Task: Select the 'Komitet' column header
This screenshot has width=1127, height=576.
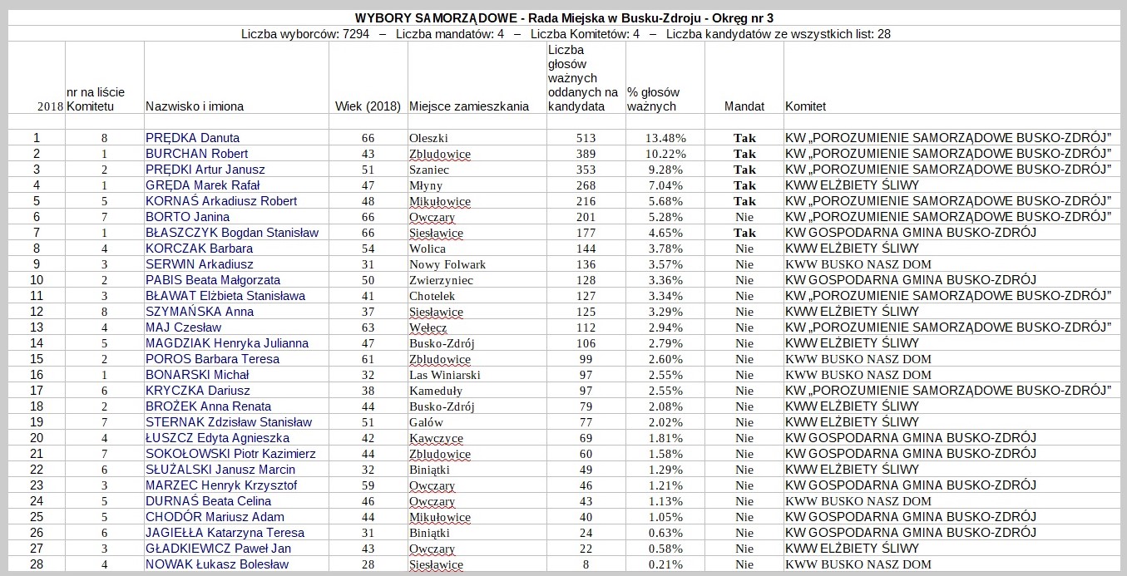Action: point(805,106)
